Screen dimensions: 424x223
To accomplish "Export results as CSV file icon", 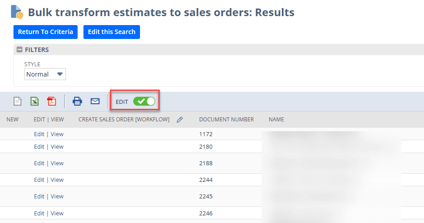I will [17, 101].
